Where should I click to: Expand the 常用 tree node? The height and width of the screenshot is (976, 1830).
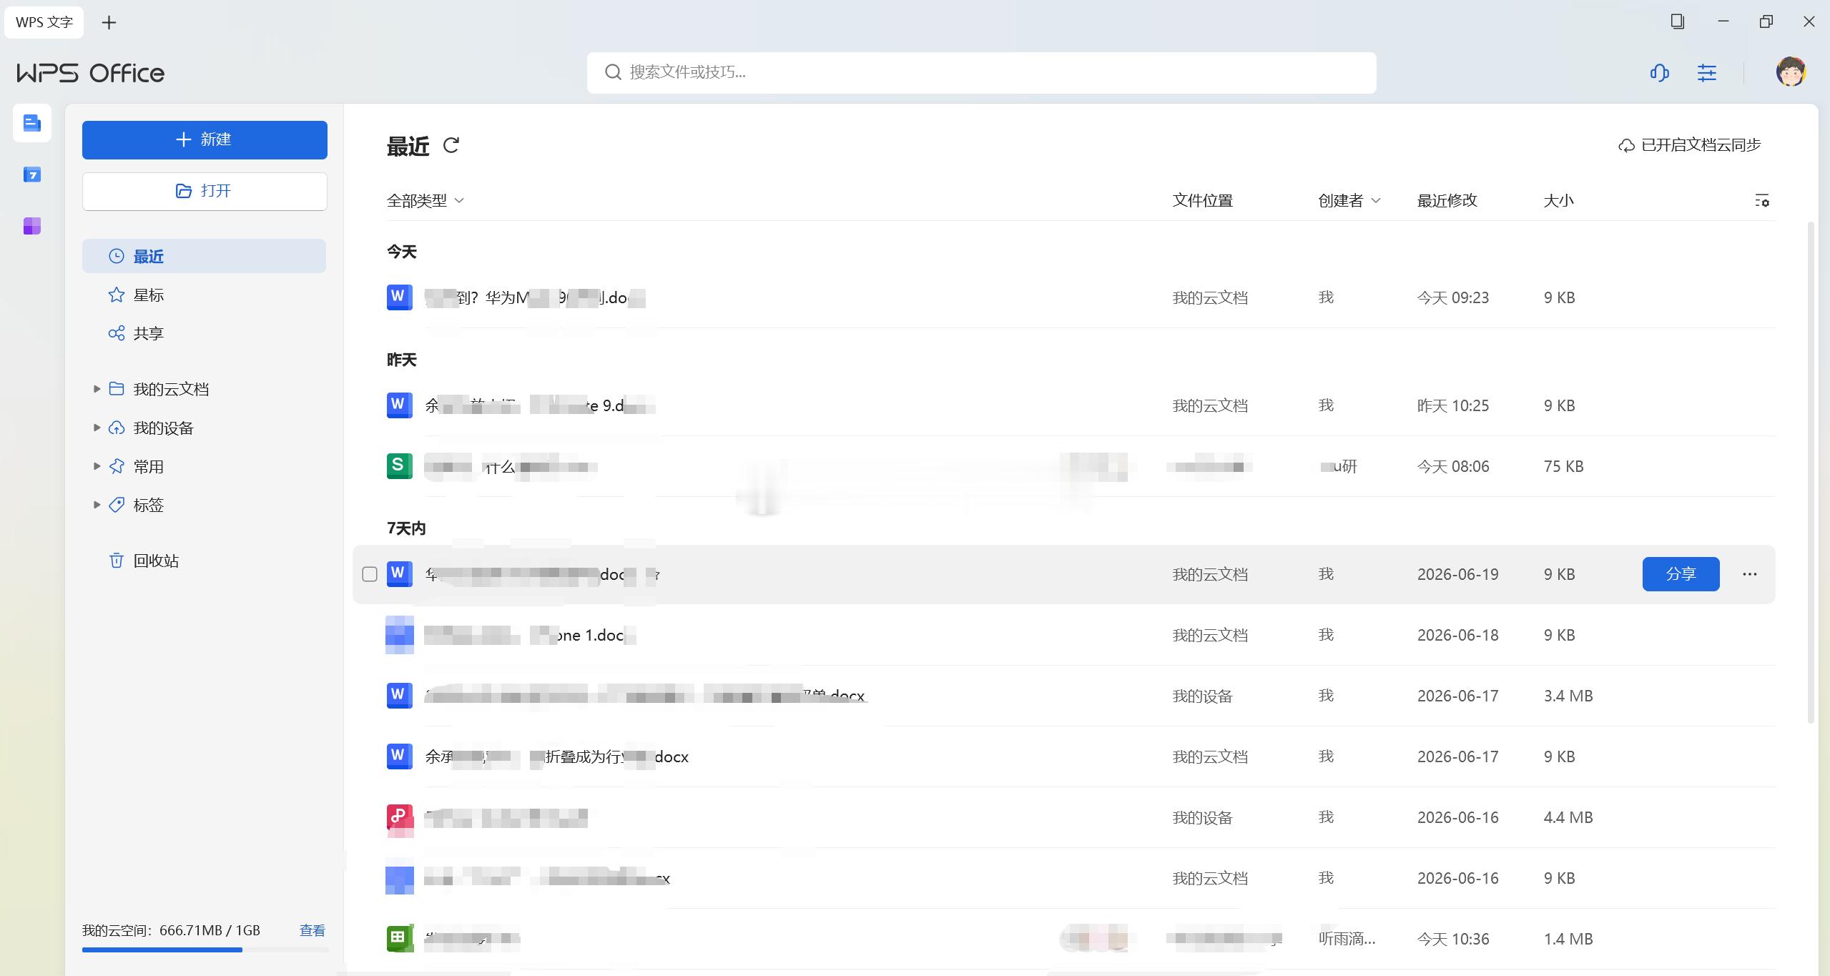pos(97,466)
